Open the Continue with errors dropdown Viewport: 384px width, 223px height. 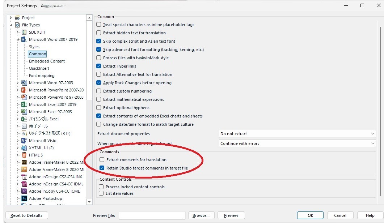pos(372,143)
